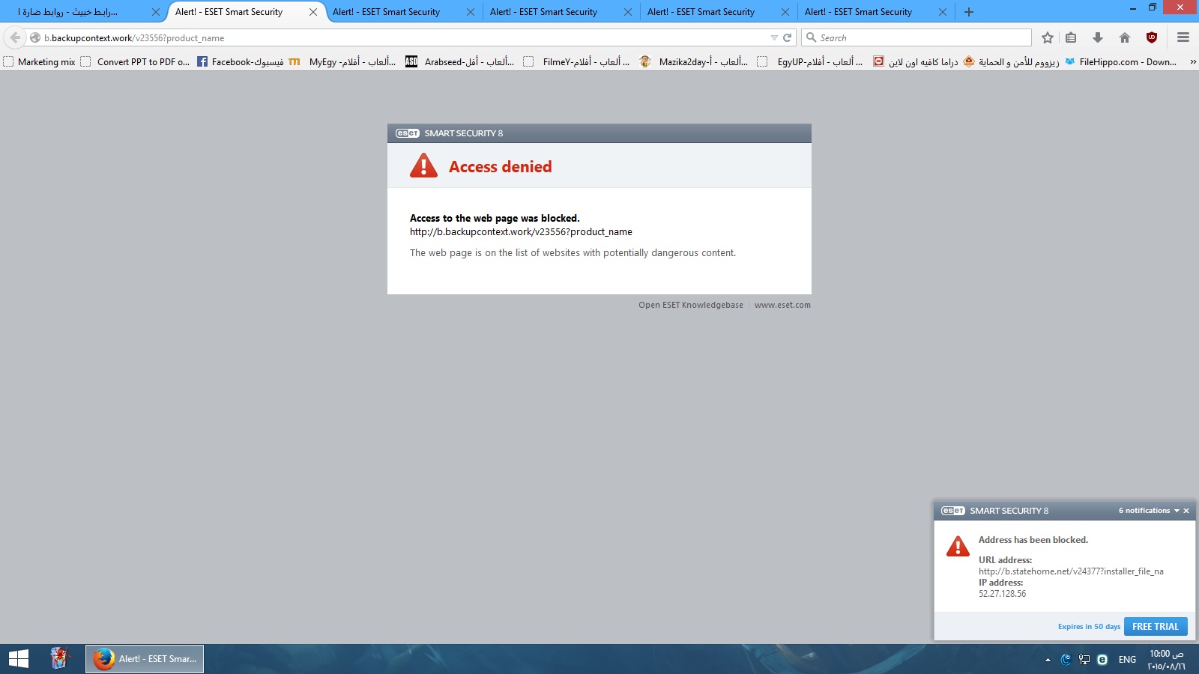Click the Expires in 50 days link
The image size is (1199, 674).
tap(1089, 627)
